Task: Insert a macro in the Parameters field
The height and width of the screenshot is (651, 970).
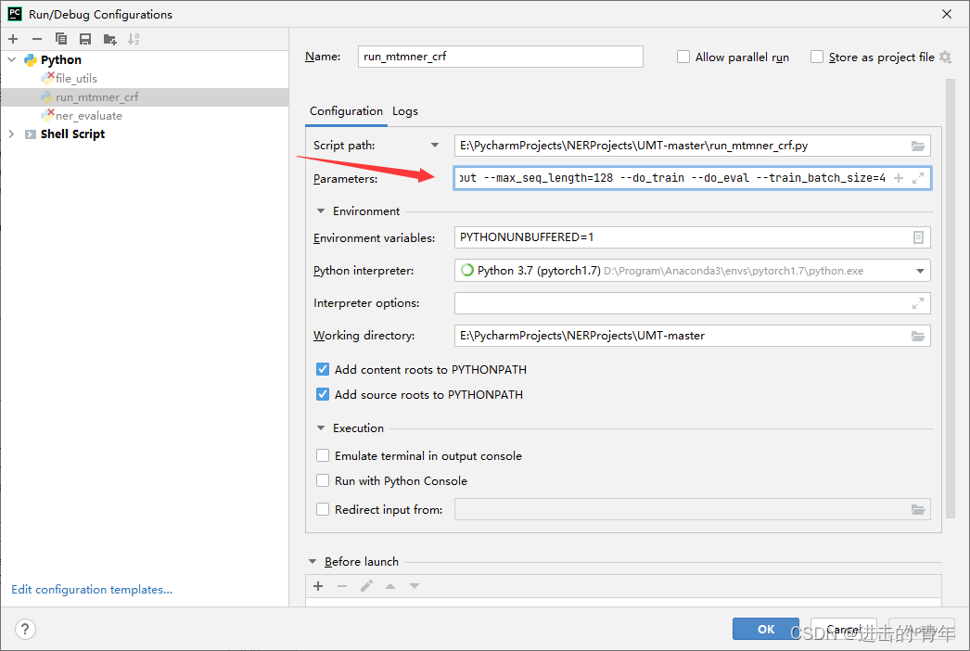Action: (x=899, y=178)
